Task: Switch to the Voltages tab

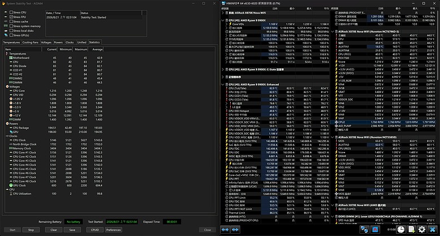Action: 46,42
